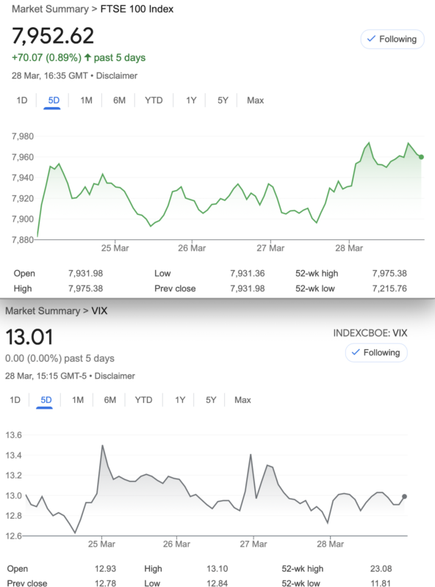The image size is (435, 587).
Task: Click the 25 Mar date on FTSE chart axis
Action: [x=115, y=248]
